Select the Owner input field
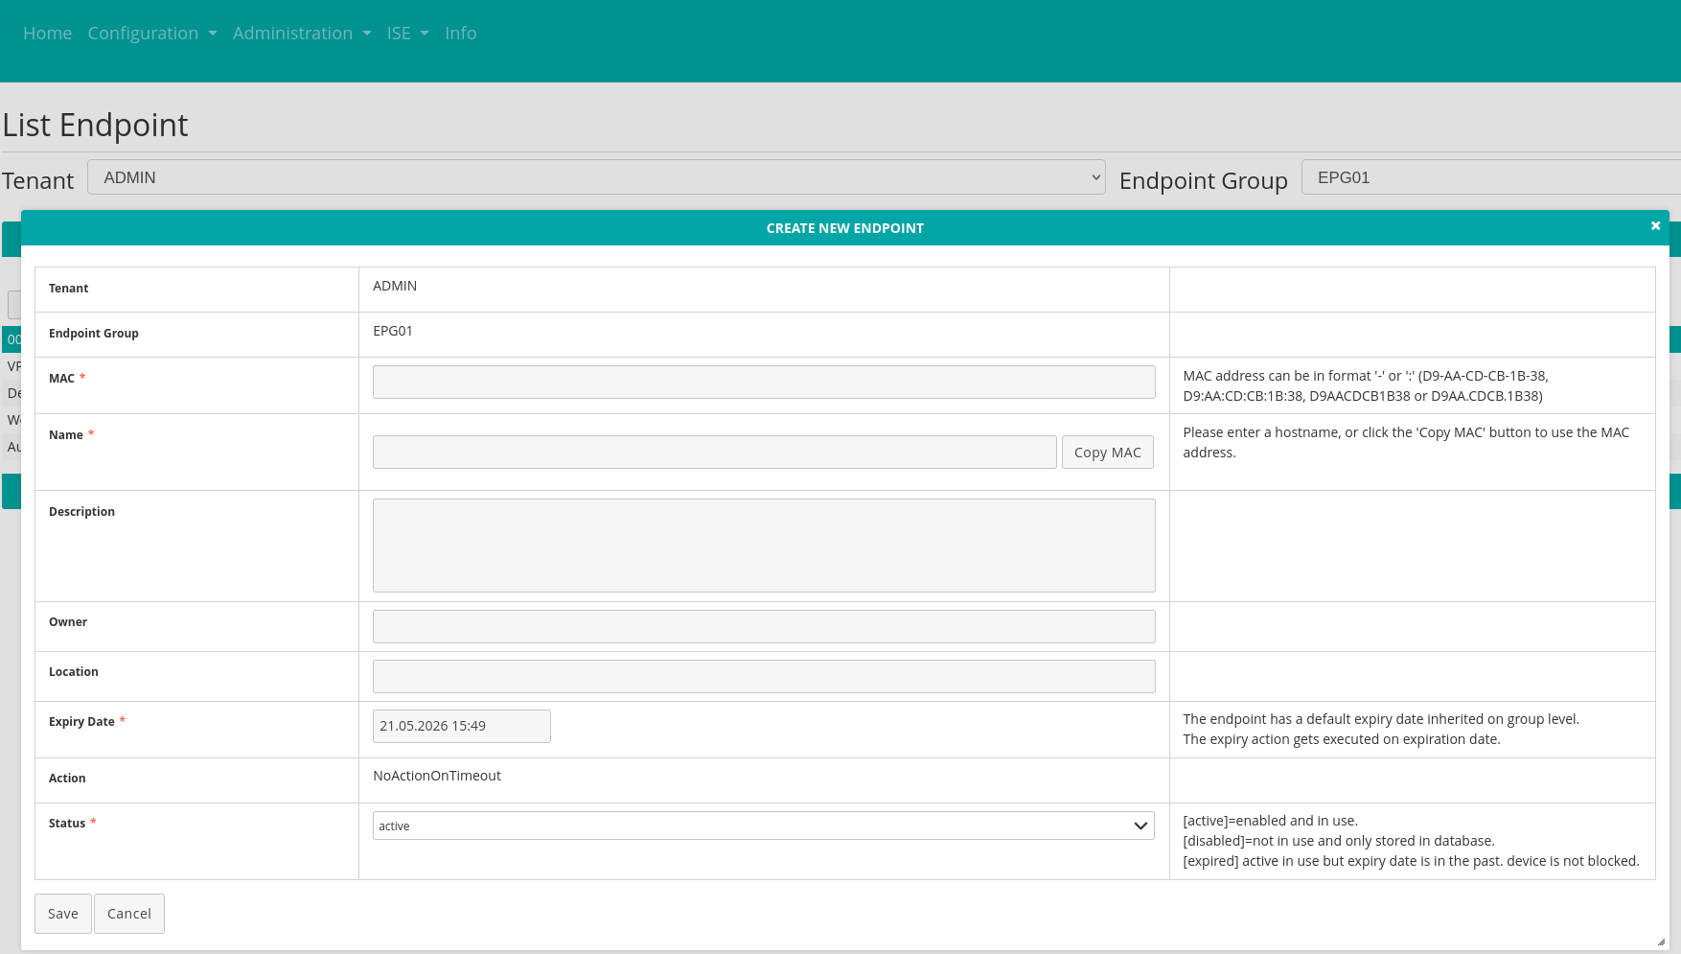The width and height of the screenshot is (1681, 954). [764, 627]
